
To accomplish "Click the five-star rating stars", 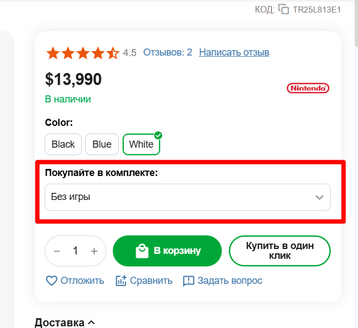I will [x=83, y=53].
